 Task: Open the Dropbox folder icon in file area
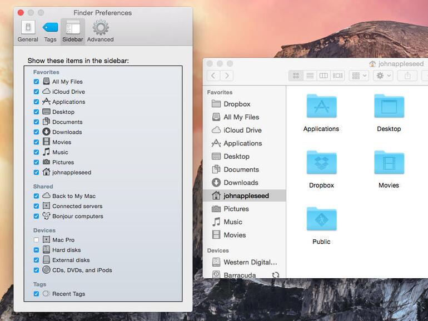[321, 163]
